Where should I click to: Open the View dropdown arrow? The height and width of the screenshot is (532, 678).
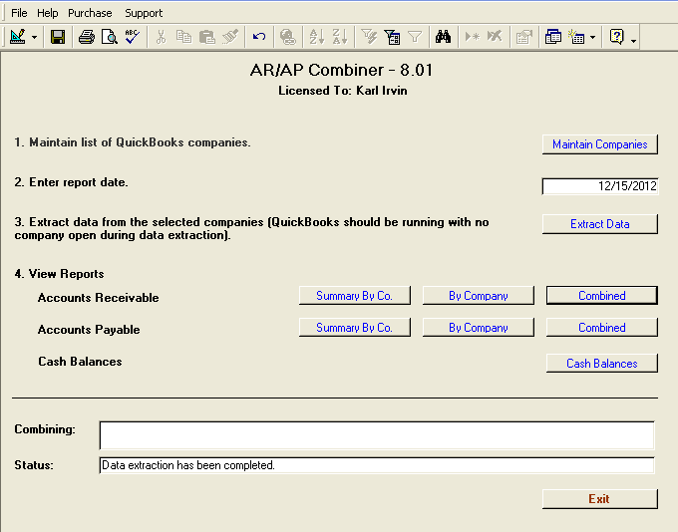(34, 37)
